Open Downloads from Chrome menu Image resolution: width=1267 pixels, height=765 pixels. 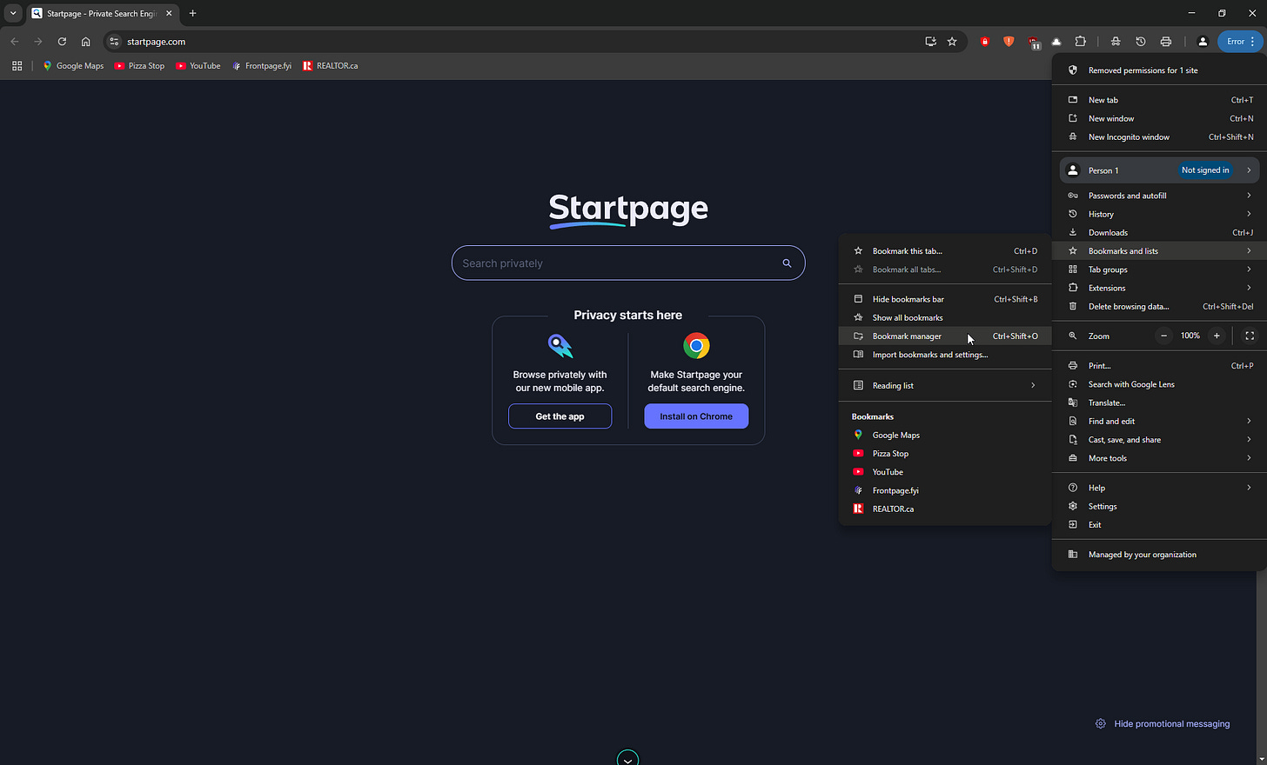(x=1160, y=232)
